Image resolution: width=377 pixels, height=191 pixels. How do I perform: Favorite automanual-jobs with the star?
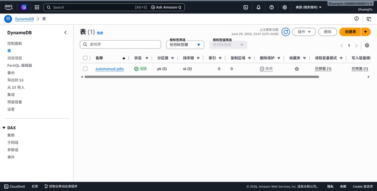point(297,69)
